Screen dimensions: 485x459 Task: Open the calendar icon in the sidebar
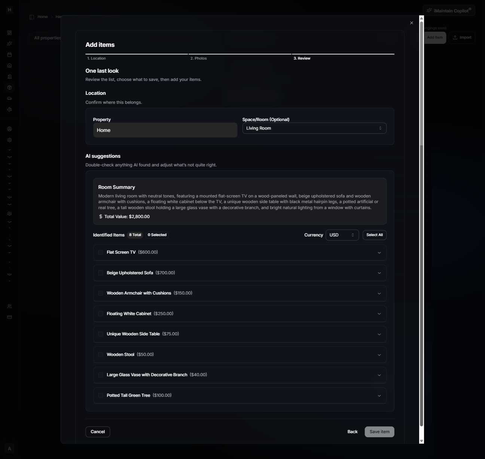9,54
